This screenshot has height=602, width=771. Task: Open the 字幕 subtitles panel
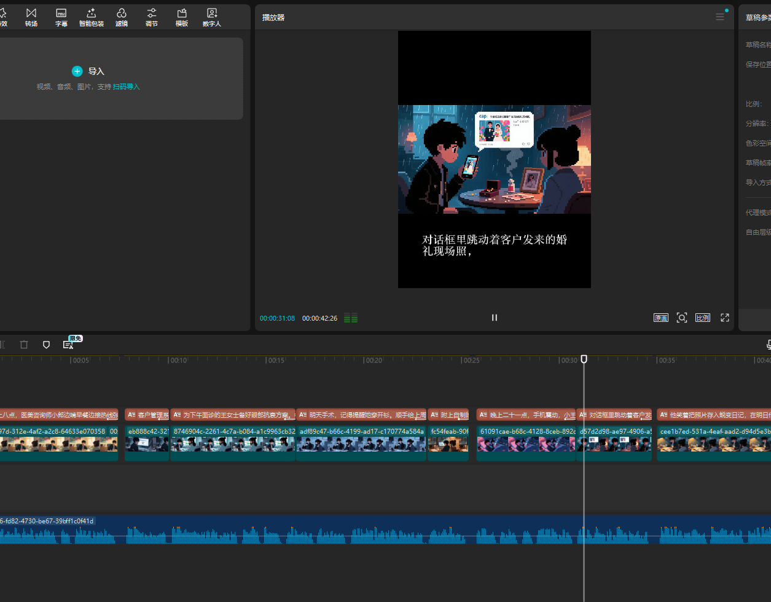(61, 17)
